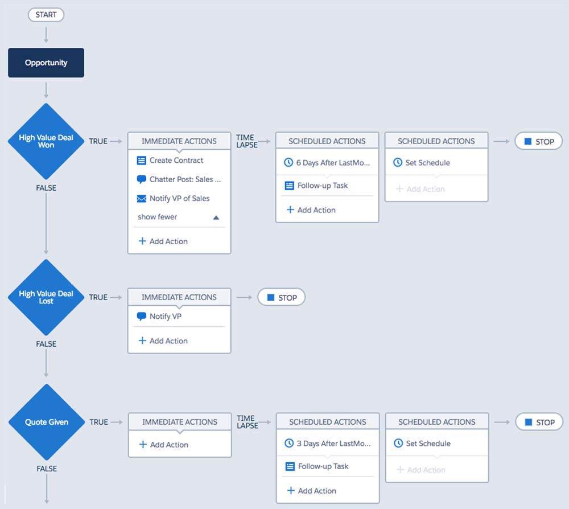Screen dimensions: 569x509
Task: Click the Follow-up Task icon under 3 Days
Action: pos(289,466)
